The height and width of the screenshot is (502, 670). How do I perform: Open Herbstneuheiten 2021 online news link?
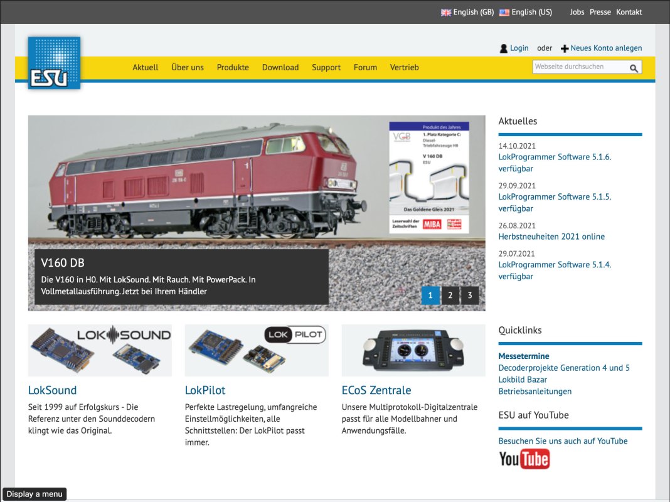coord(551,237)
